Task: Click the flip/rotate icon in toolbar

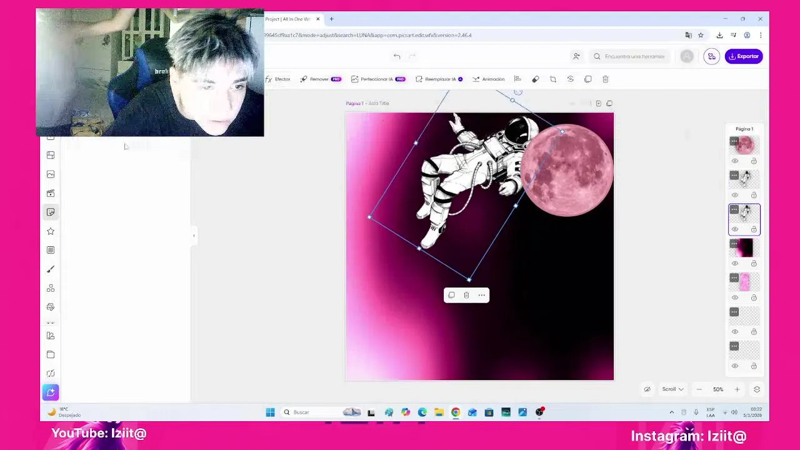Action: [x=571, y=79]
